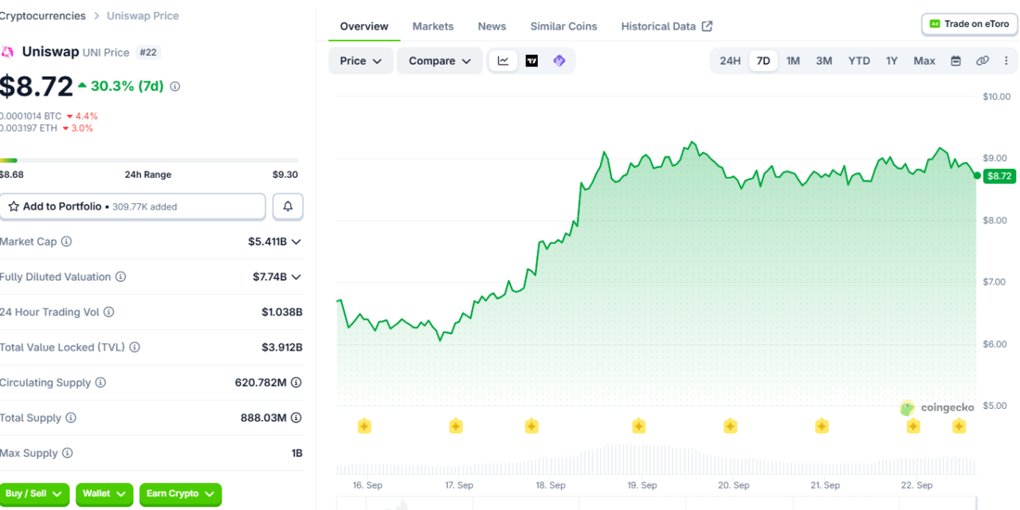Show Fully Diluted Valuation info icon
Image resolution: width=1020 pixels, height=510 pixels.
coord(120,277)
